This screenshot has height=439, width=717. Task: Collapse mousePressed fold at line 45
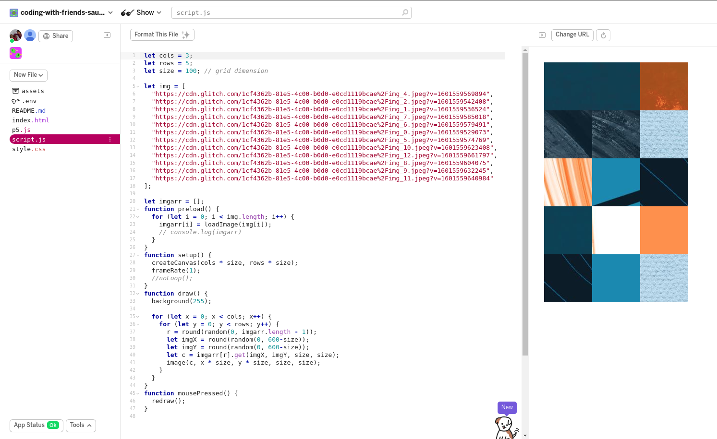pyautogui.click(x=138, y=393)
